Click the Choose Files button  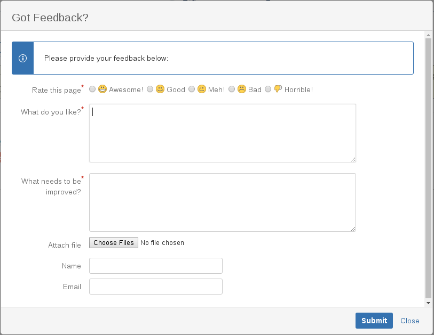(x=113, y=242)
